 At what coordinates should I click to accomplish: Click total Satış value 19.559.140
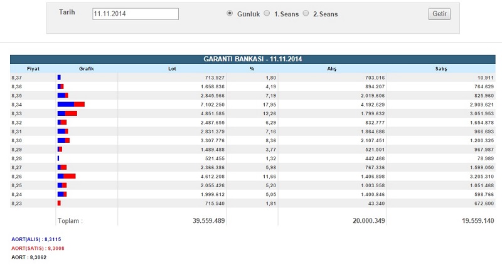click(x=478, y=221)
